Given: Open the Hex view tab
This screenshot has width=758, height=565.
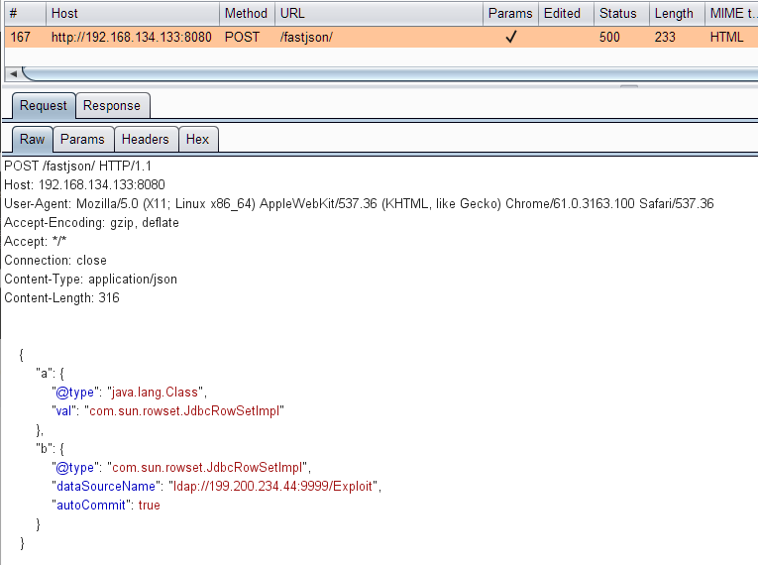Looking at the screenshot, I should [198, 140].
